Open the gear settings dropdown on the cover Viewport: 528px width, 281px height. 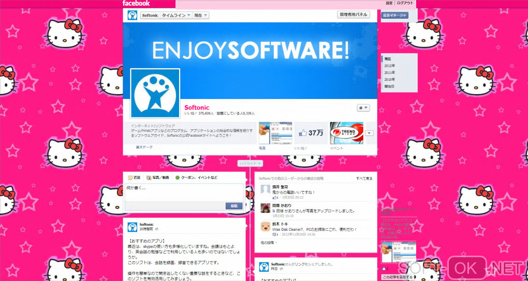363,108
